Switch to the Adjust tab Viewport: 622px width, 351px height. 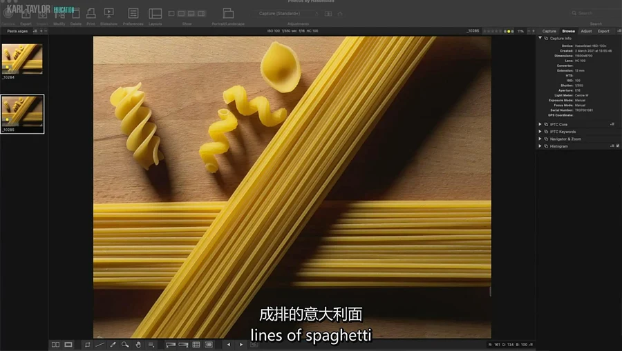click(586, 31)
